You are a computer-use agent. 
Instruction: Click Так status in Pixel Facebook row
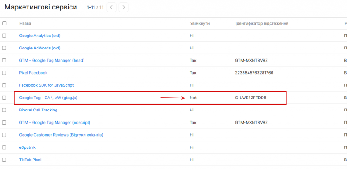pyautogui.click(x=193, y=73)
